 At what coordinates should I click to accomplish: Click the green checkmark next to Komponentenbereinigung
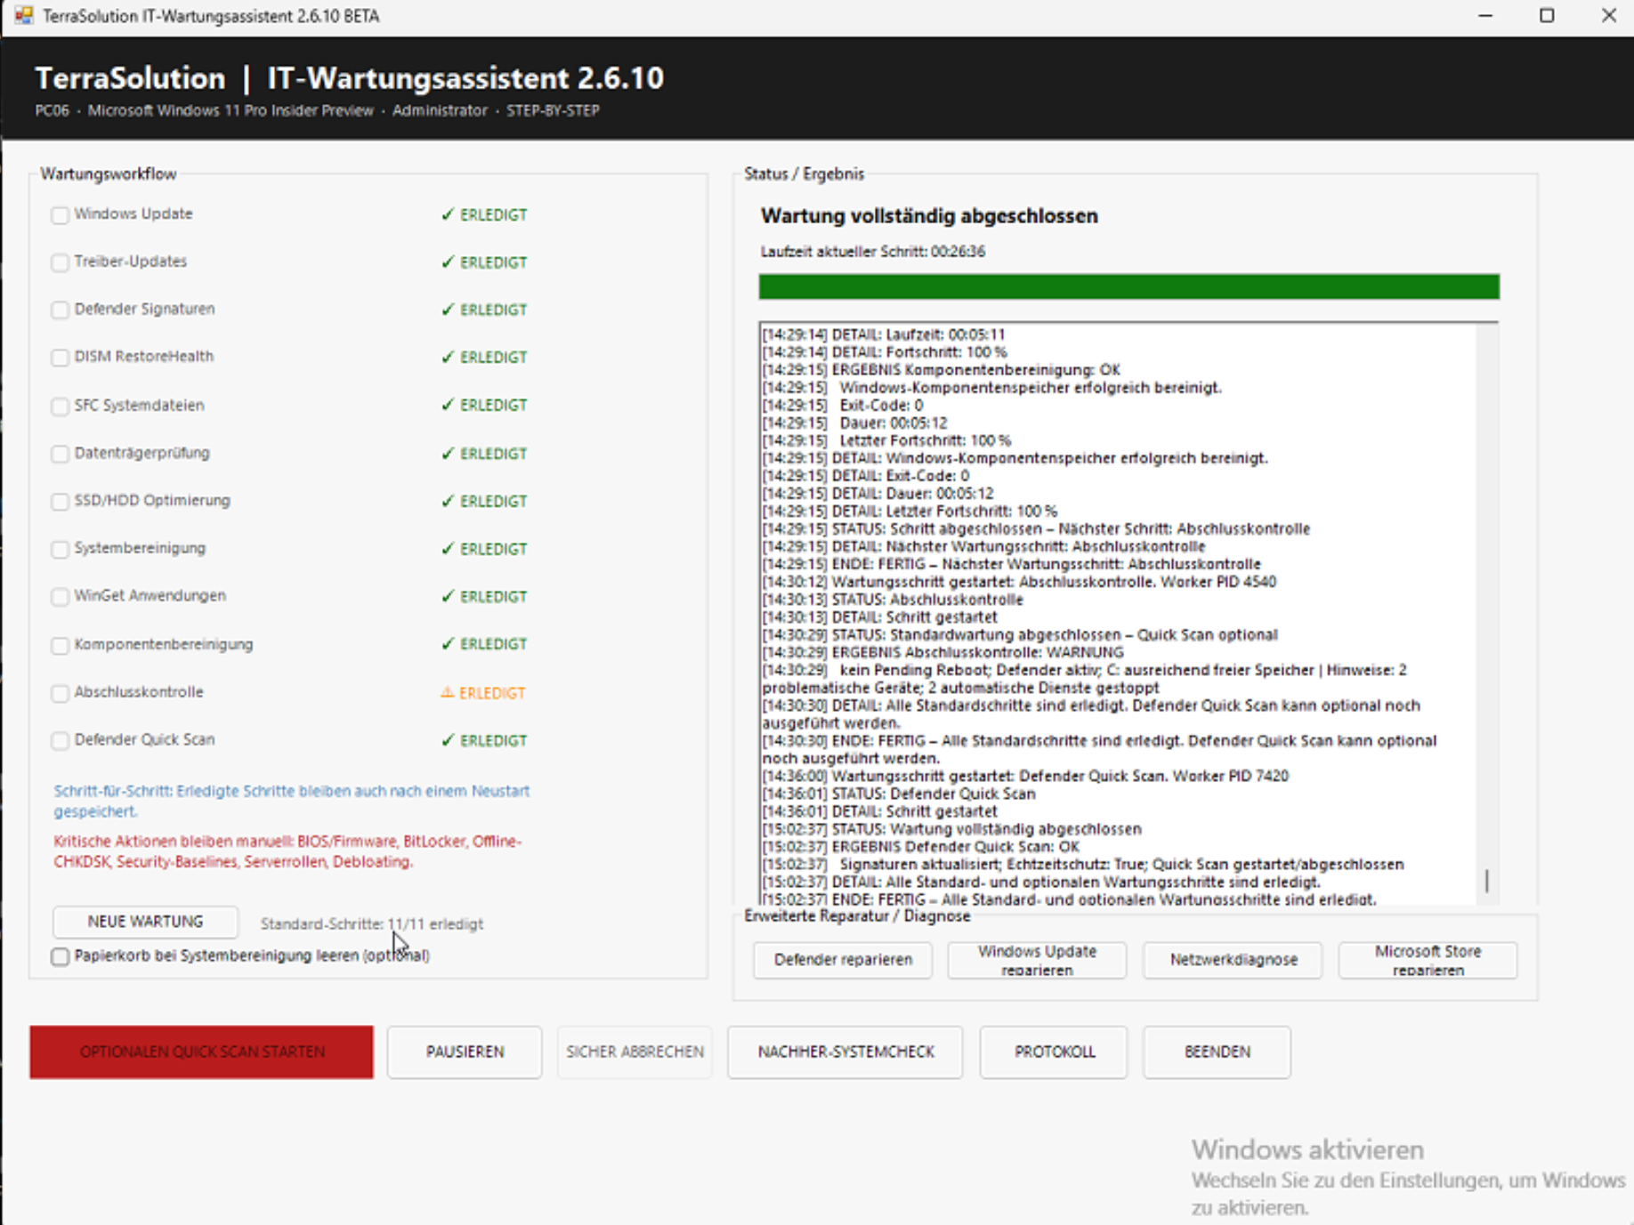pyautogui.click(x=448, y=643)
